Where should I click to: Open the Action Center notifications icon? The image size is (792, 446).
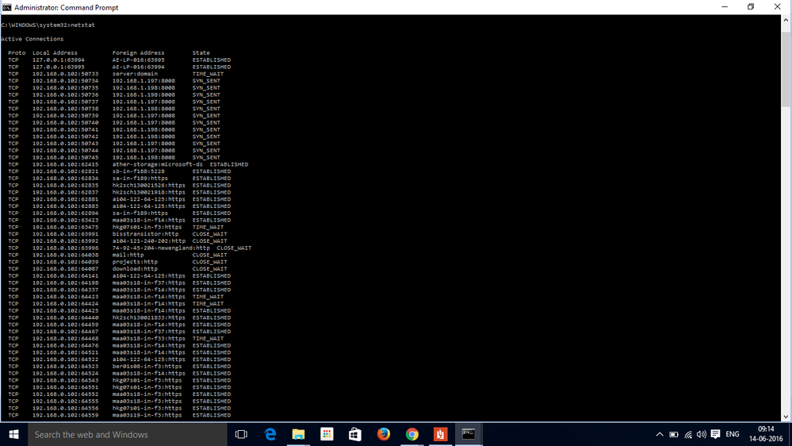point(715,434)
